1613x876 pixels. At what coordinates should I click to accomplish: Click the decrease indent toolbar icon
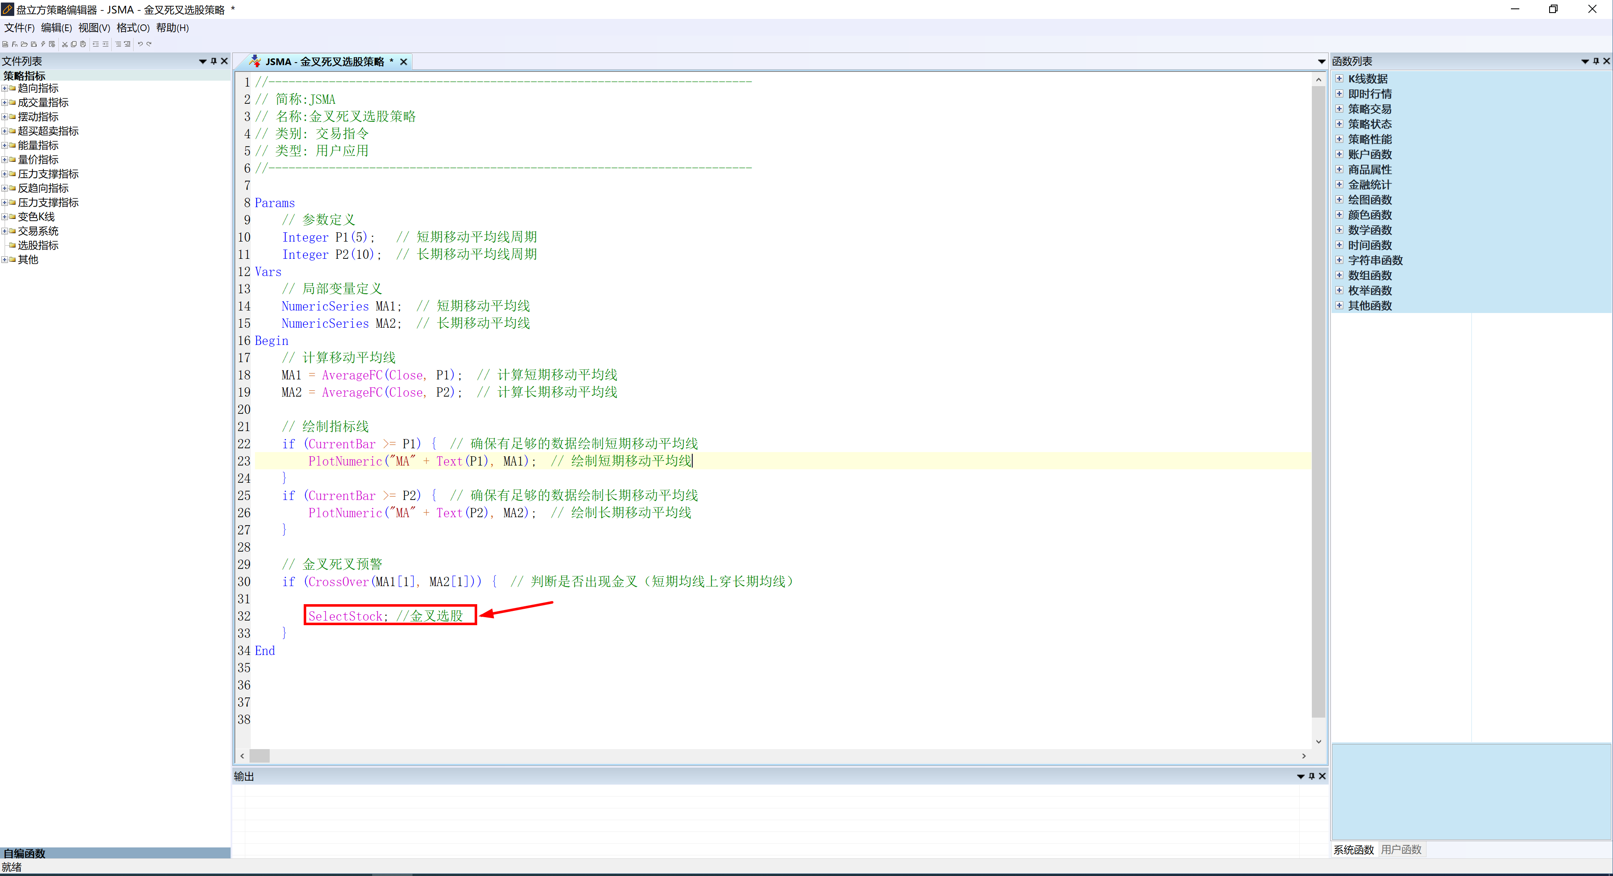click(x=96, y=45)
